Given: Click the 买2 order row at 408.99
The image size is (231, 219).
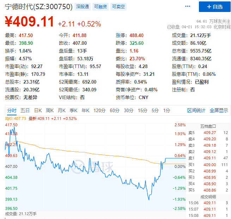Looking at the screenshot, I should coord(208,171).
